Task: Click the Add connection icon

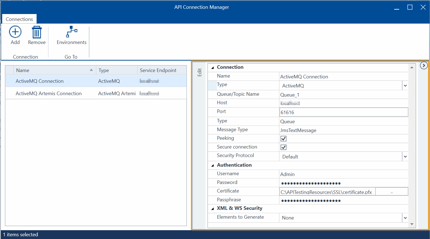Action: [15, 32]
